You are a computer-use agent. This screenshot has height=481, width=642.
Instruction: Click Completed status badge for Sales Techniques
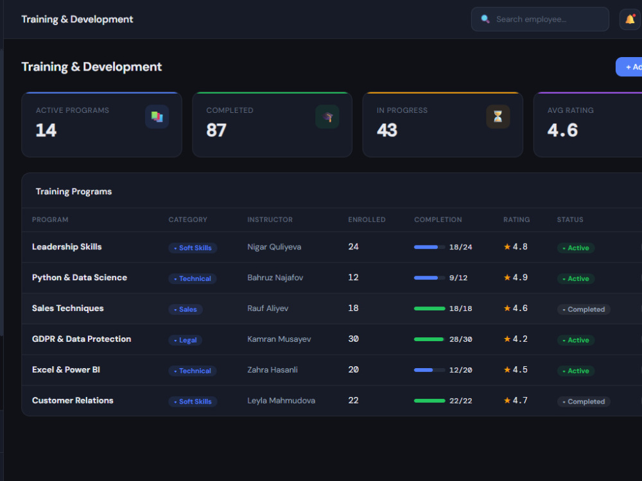pos(584,309)
